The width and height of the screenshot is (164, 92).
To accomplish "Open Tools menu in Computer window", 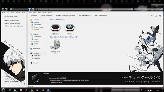I will 45,13.
